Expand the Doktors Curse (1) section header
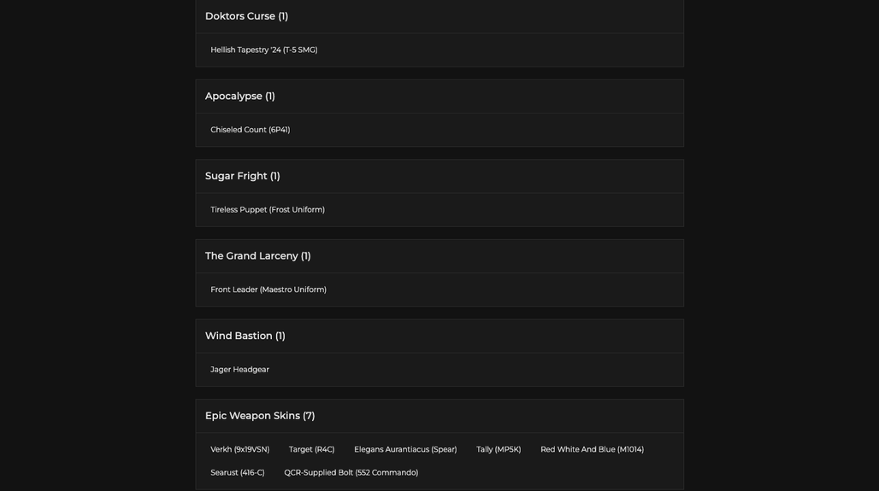The height and width of the screenshot is (491, 879). tap(439, 16)
